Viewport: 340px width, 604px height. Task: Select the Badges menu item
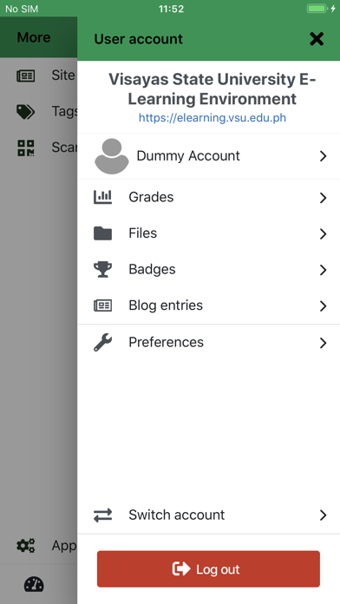point(209,270)
